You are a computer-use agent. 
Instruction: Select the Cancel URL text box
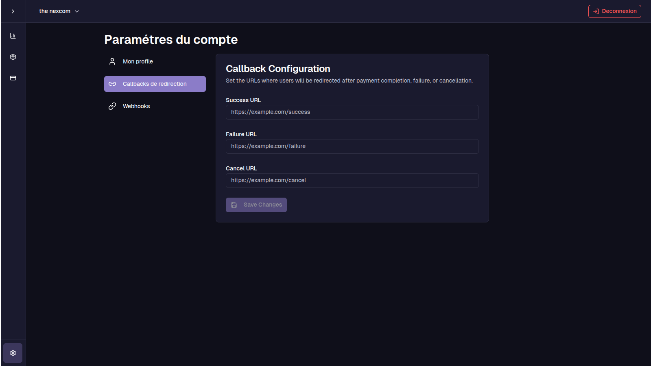click(352, 181)
